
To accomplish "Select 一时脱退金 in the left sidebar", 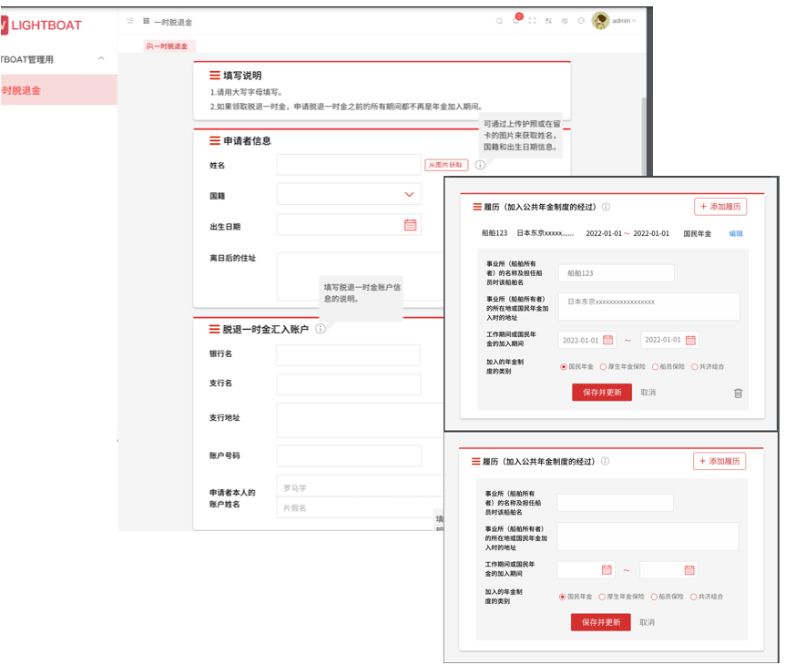I will (22, 90).
